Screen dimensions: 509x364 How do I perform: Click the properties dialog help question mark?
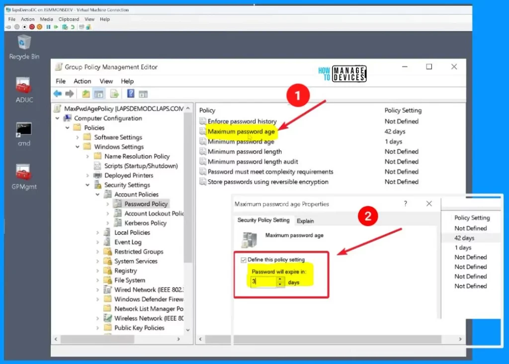[x=406, y=204]
